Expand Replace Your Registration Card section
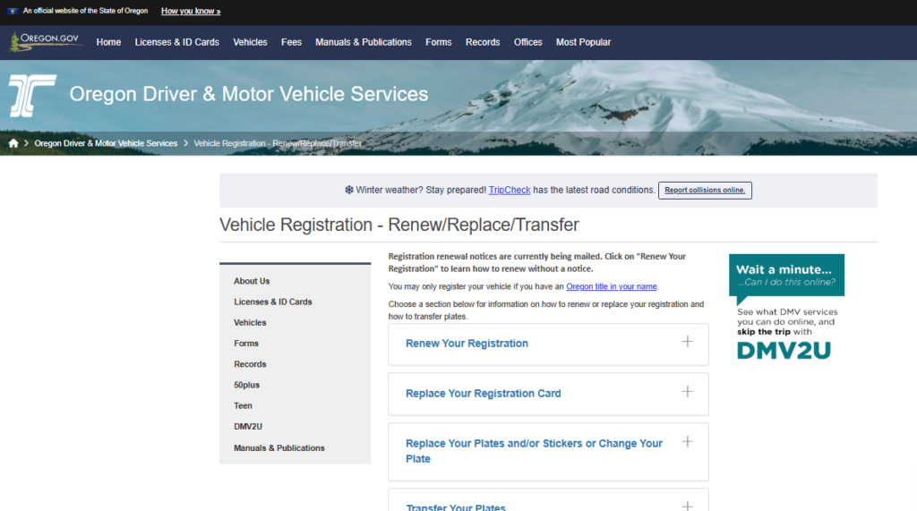 483,394
